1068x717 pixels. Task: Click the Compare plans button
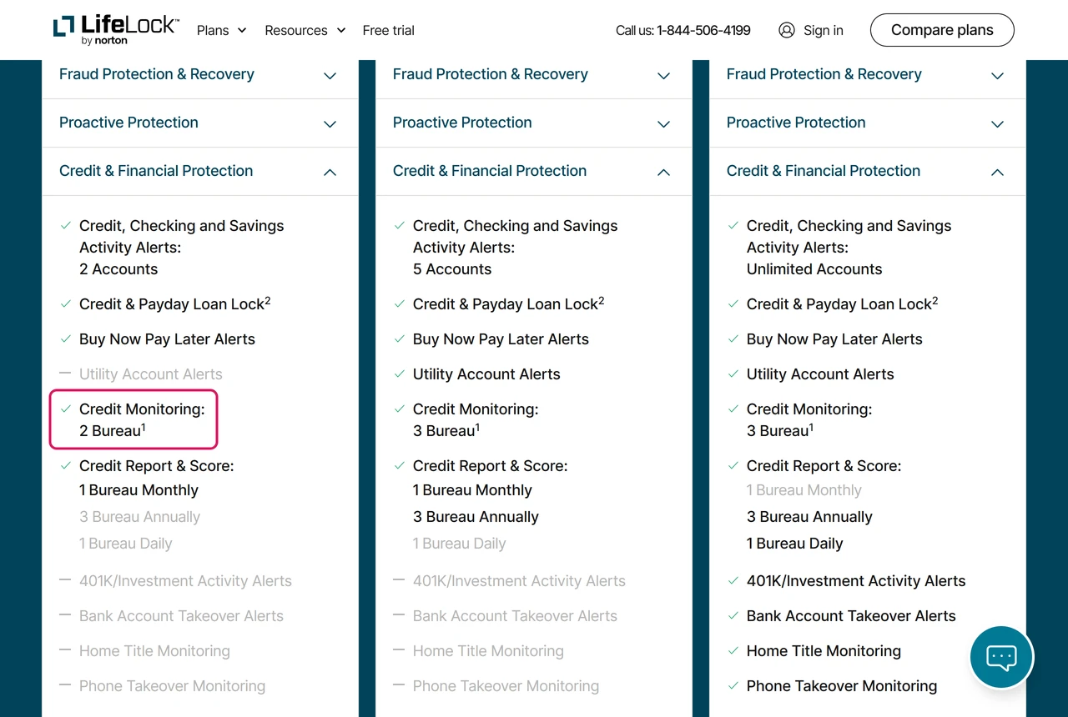[942, 30]
